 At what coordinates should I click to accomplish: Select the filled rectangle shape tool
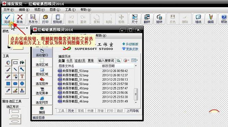click(x=8, y=84)
